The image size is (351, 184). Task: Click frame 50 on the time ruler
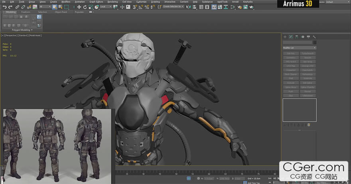(x=176, y=174)
